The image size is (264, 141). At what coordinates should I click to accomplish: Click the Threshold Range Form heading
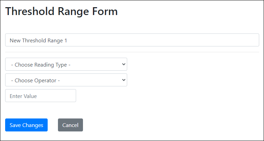(x=62, y=11)
